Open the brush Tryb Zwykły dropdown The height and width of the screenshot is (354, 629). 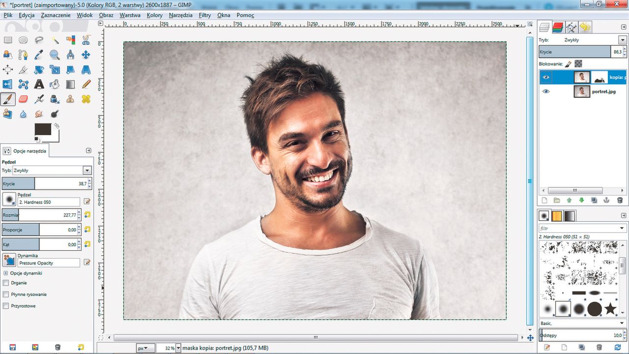[87, 170]
